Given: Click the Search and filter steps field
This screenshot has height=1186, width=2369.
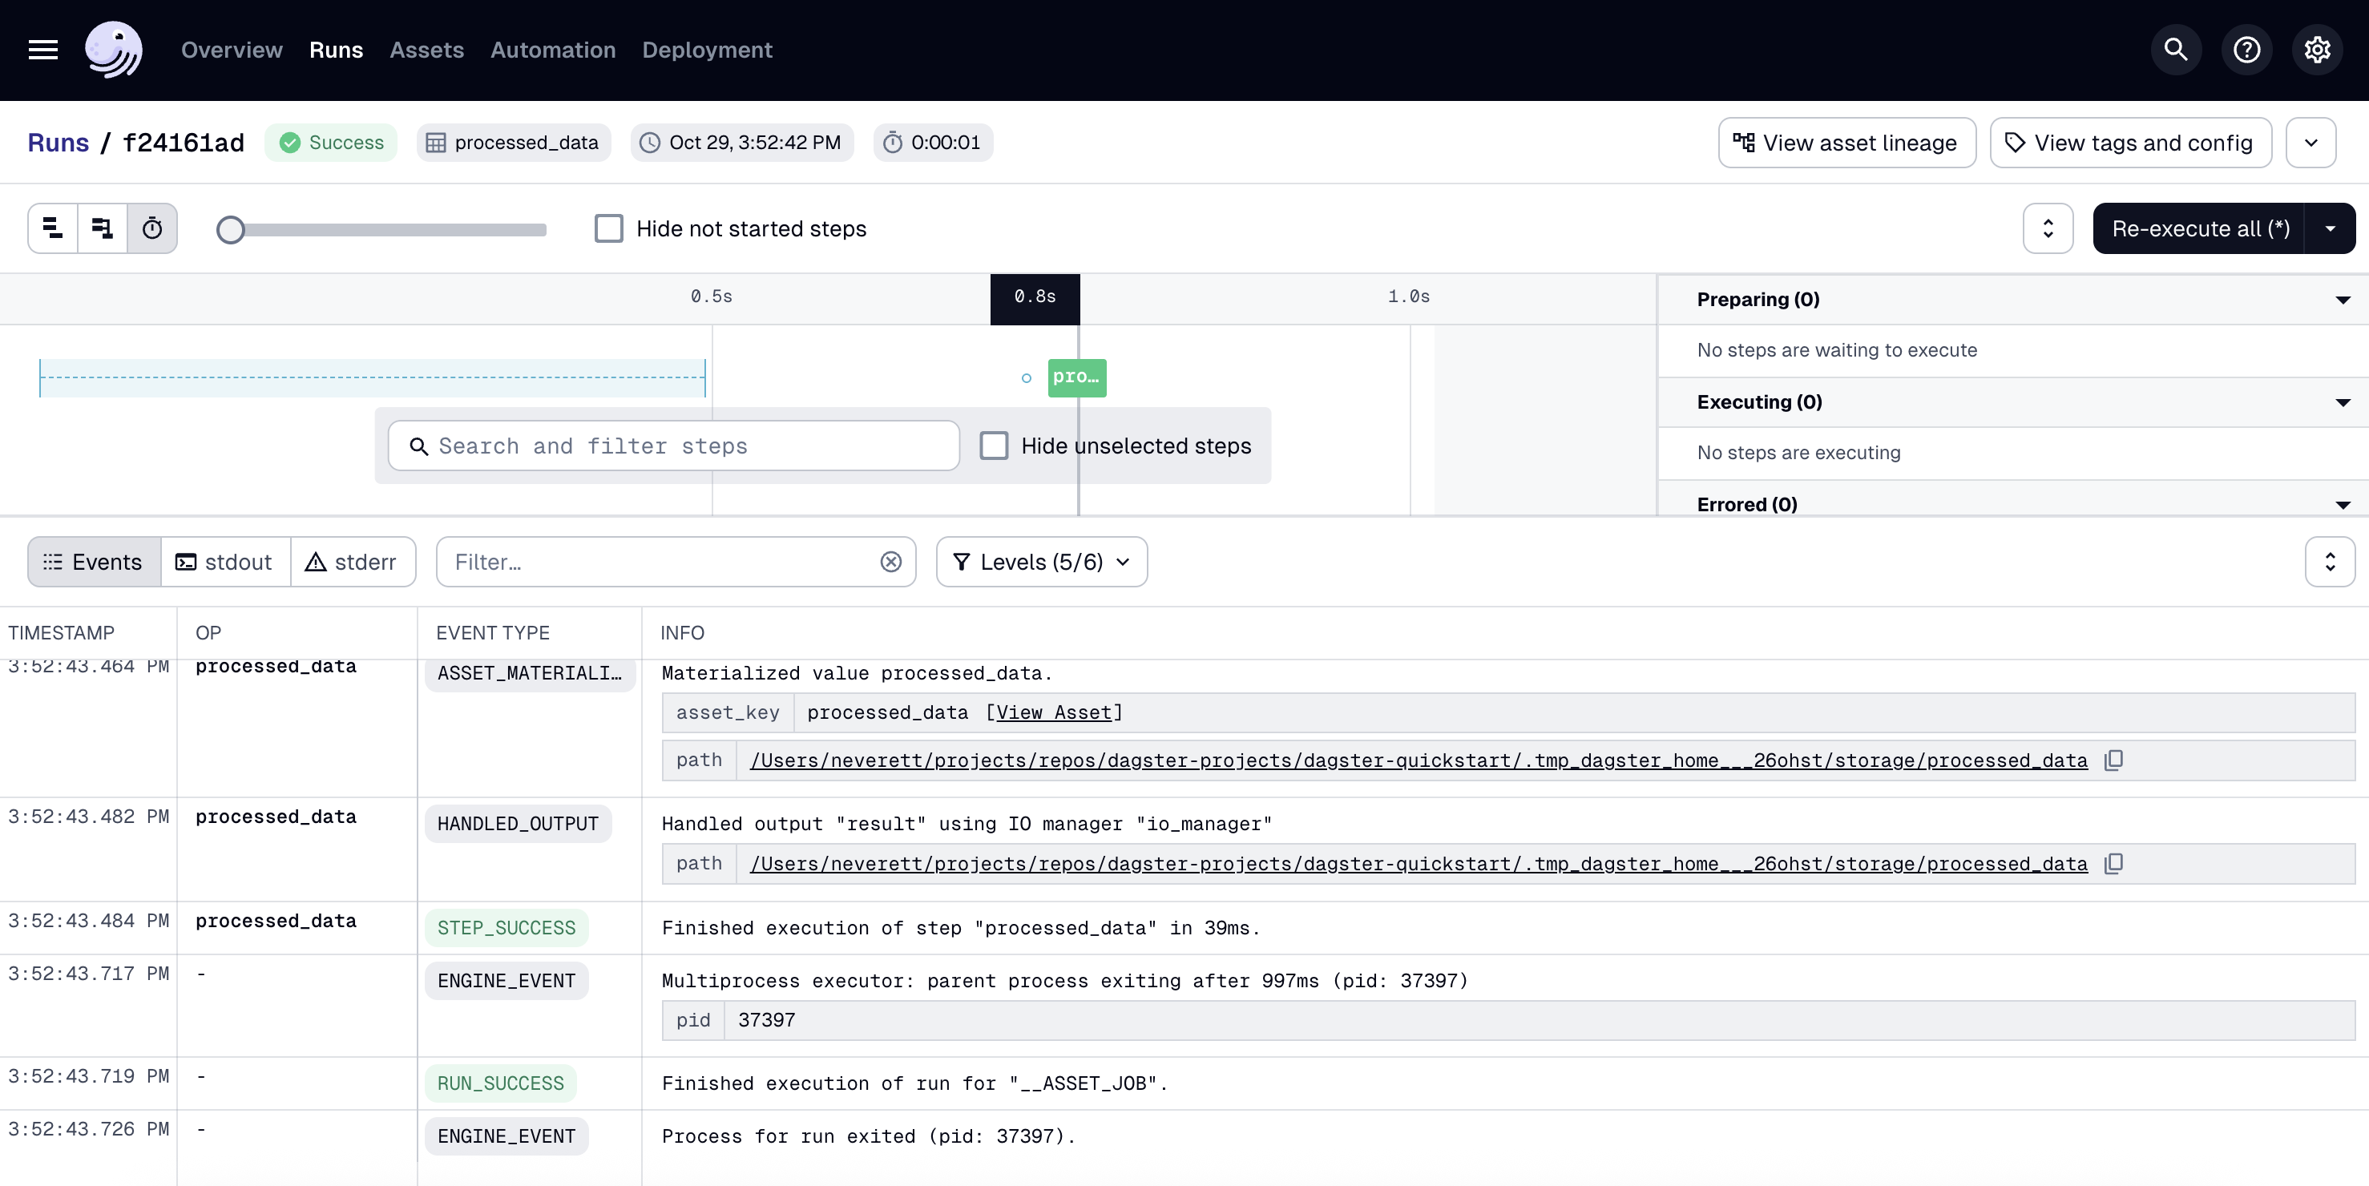Looking at the screenshot, I should (x=674, y=446).
